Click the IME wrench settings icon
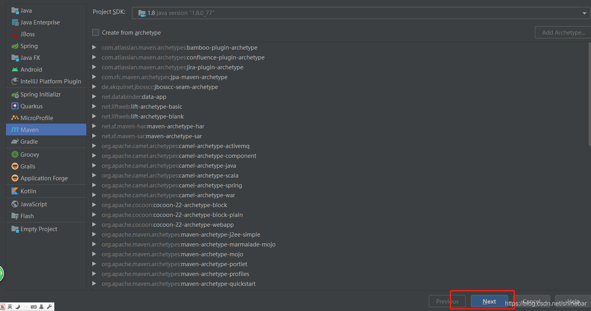 [49, 307]
